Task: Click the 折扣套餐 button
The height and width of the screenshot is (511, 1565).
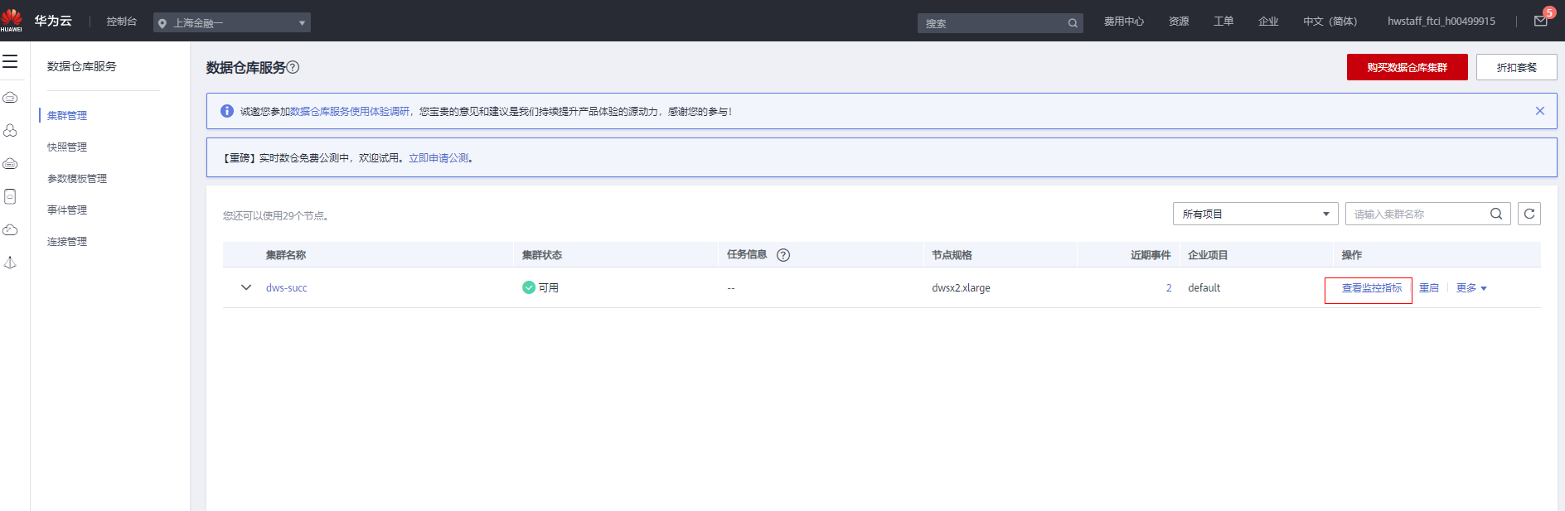Action: coord(1516,67)
